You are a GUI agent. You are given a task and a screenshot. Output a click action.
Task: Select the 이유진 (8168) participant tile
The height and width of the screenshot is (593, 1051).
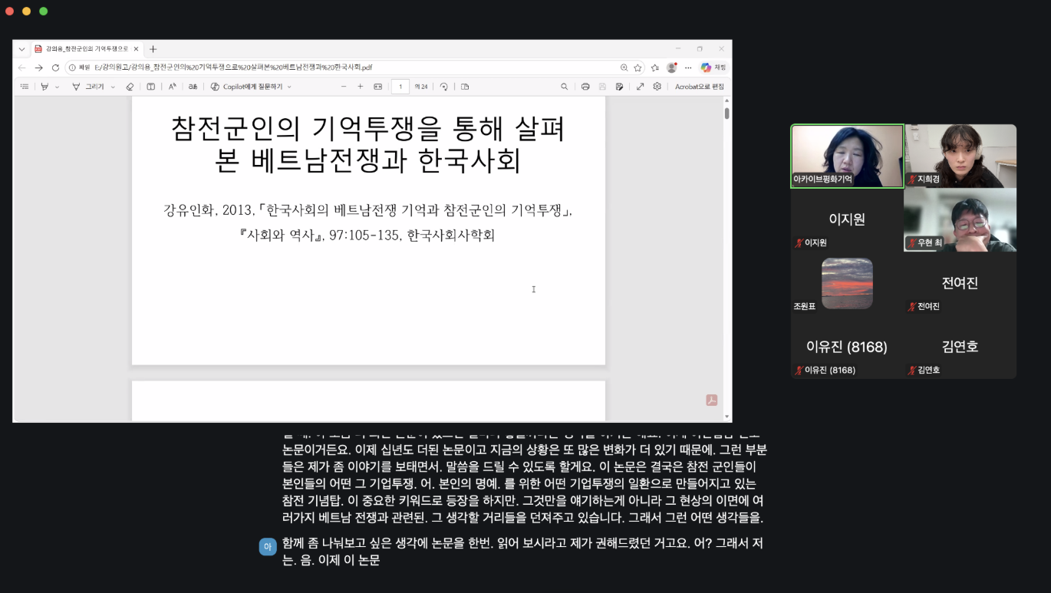[x=847, y=347]
